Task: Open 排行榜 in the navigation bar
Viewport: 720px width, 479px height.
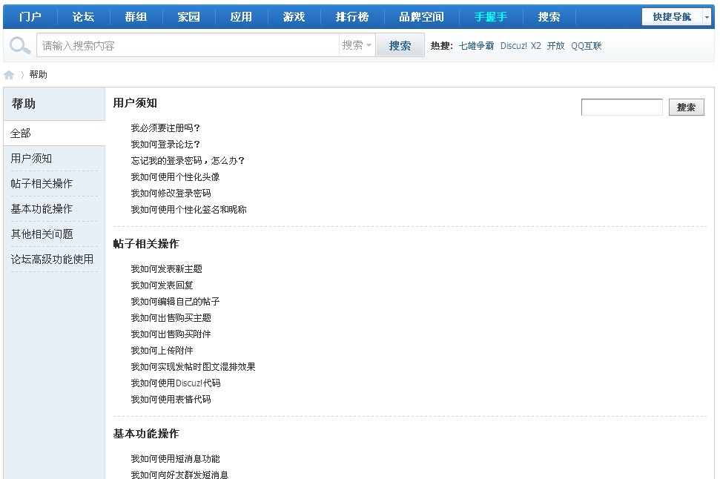Action: coord(352,17)
